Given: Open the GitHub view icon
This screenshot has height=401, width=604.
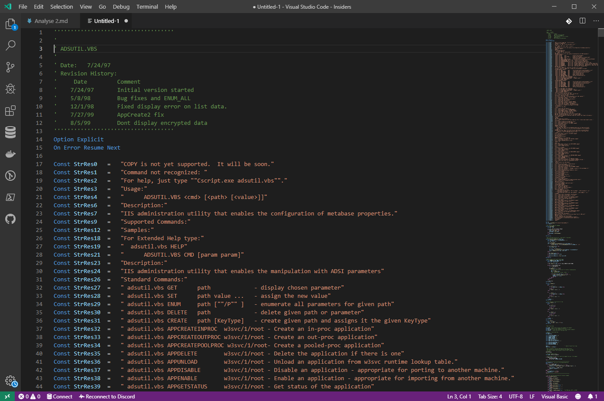Looking at the screenshot, I should pyautogui.click(x=11, y=219).
